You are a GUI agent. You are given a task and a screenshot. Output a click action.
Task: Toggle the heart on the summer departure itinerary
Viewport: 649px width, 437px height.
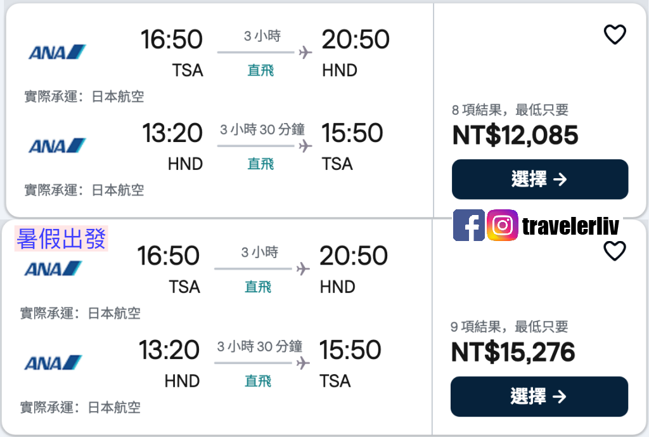(615, 251)
